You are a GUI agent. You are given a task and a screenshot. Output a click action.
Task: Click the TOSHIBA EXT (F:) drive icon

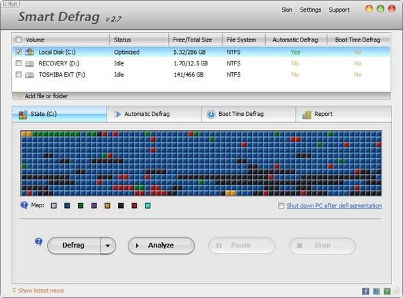[29, 75]
